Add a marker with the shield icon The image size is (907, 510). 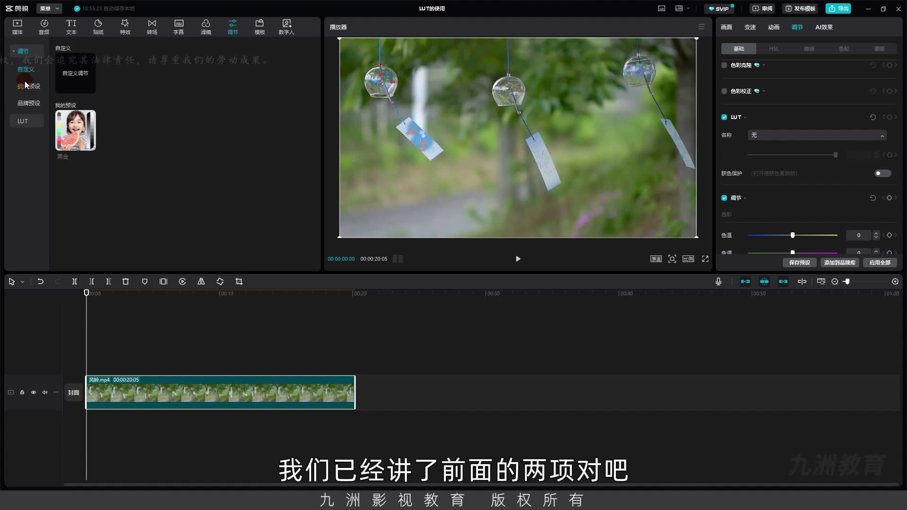tap(145, 281)
